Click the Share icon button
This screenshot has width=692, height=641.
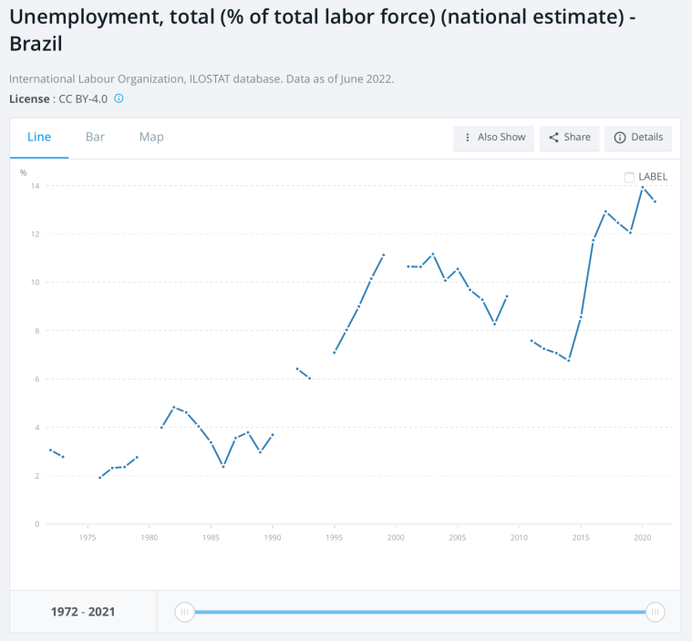tap(553, 138)
